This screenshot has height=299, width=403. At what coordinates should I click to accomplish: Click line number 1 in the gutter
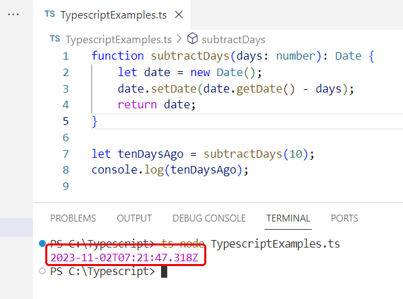66,56
